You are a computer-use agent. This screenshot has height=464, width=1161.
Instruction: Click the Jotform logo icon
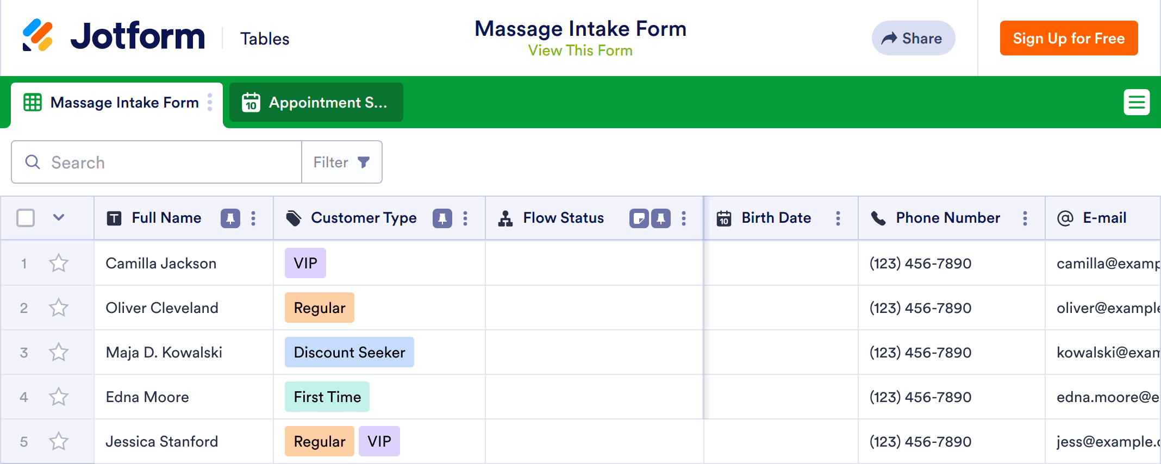coord(38,35)
